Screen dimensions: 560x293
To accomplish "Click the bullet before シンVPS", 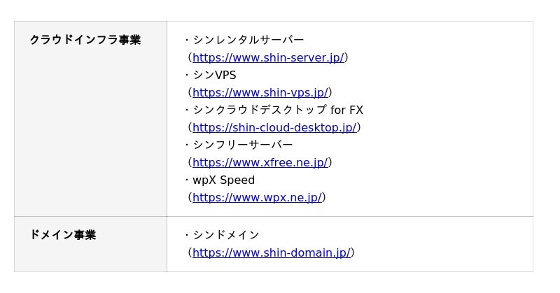I will (187, 75).
